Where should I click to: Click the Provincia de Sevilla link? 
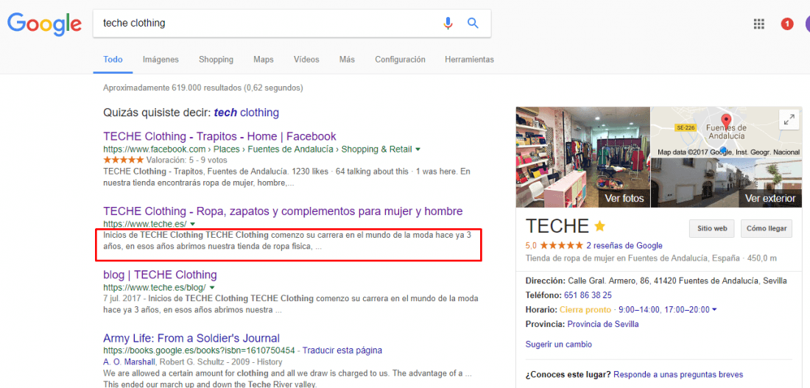coord(603,325)
